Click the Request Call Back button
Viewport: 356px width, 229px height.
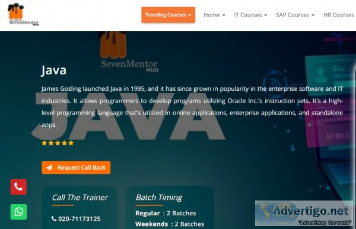click(76, 167)
